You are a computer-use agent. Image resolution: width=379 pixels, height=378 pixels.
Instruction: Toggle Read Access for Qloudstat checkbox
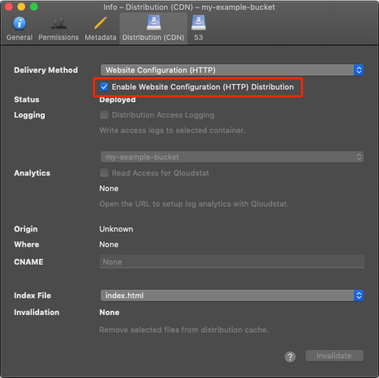[x=104, y=173]
